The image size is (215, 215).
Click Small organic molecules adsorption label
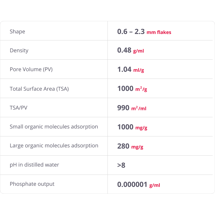tap(54, 127)
